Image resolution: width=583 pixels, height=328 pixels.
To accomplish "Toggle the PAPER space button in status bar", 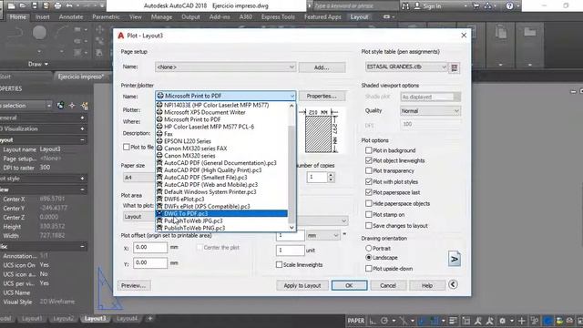I will tap(356, 321).
